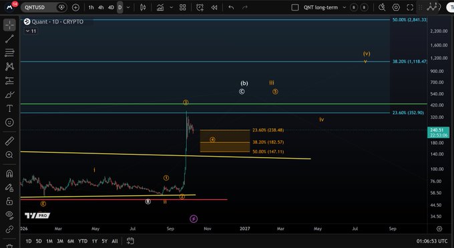Start bar replay mode
This screenshot has height=248, width=454.
pyautogui.click(x=214, y=7)
